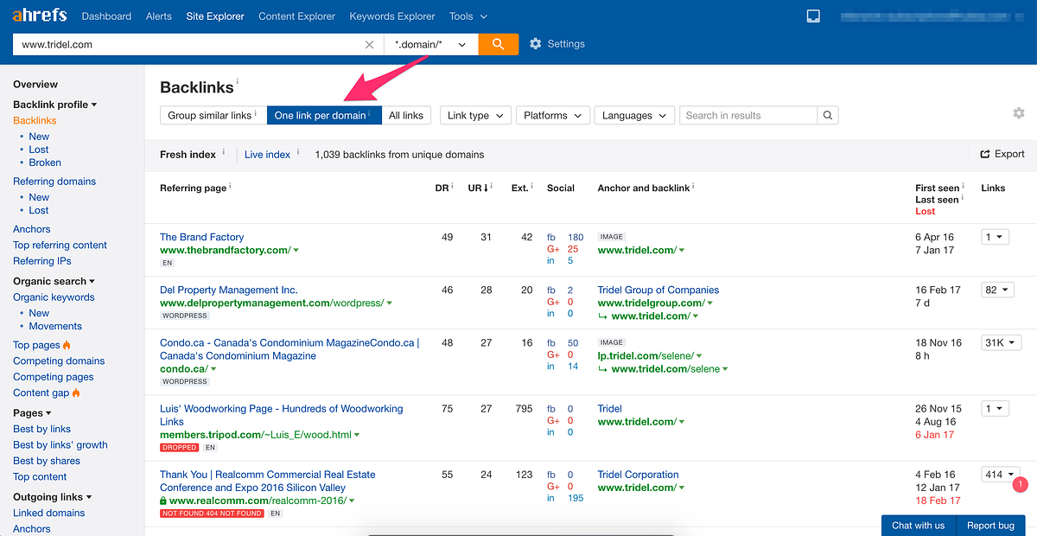Open Movements under Organic keywords
The width and height of the screenshot is (1037, 536).
click(x=55, y=326)
